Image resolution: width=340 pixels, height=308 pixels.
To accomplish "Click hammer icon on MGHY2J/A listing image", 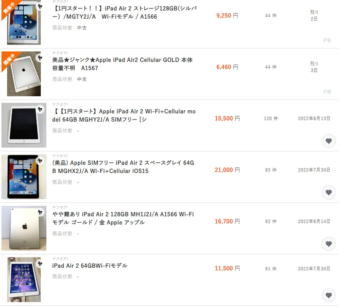I will pos(40,109).
